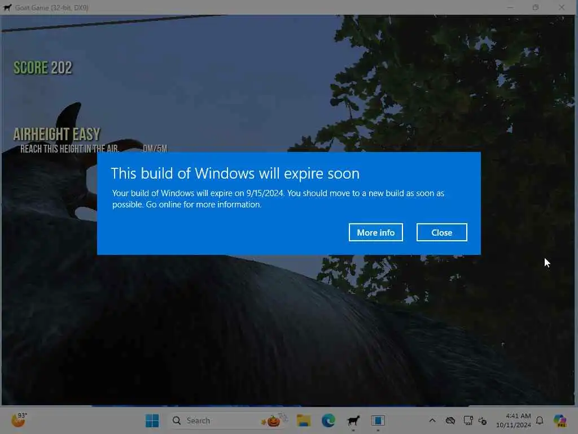Click the 10/11/2024 date in taskbar

(x=514, y=425)
